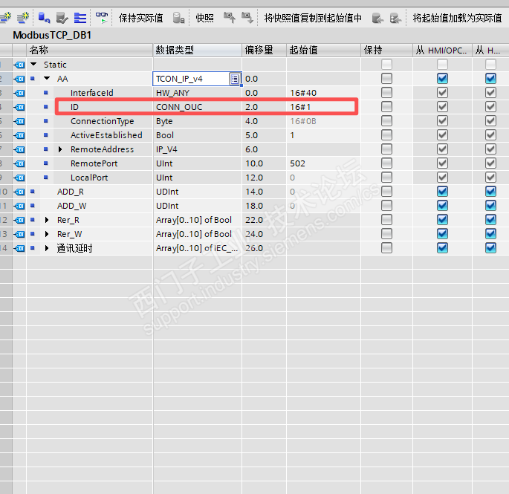Click the tag icon of 通讯延时 row
The height and width of the screenshot is (494, 509).
coord(19,248)
